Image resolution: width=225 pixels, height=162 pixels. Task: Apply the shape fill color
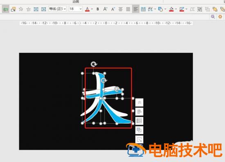[171, 9]
